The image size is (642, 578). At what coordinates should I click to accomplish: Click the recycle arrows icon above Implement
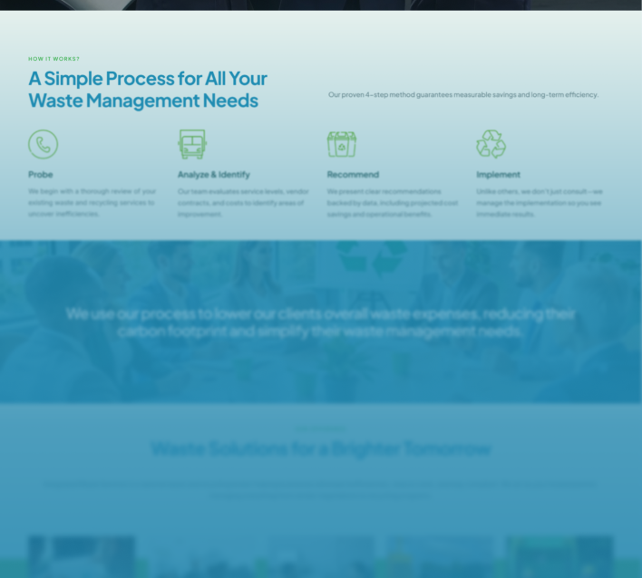click(x=491, y=144)
